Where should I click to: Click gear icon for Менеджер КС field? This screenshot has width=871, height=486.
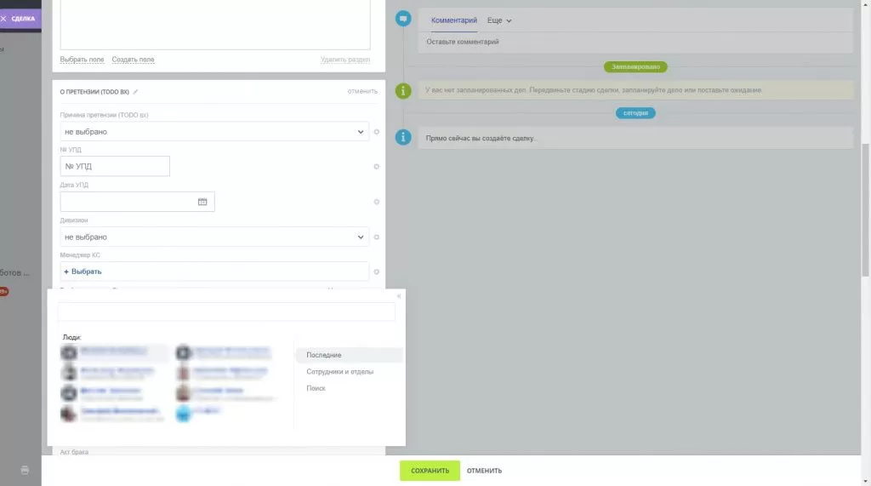pos(376,272)
